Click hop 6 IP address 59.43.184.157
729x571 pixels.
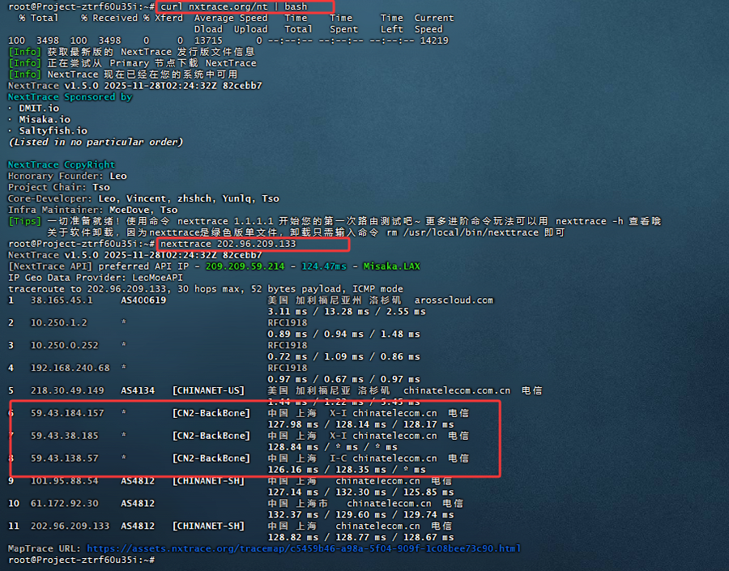pos(67,413)
